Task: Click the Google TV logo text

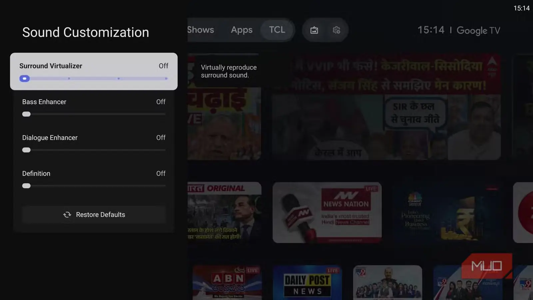Action: click(478, 31)
